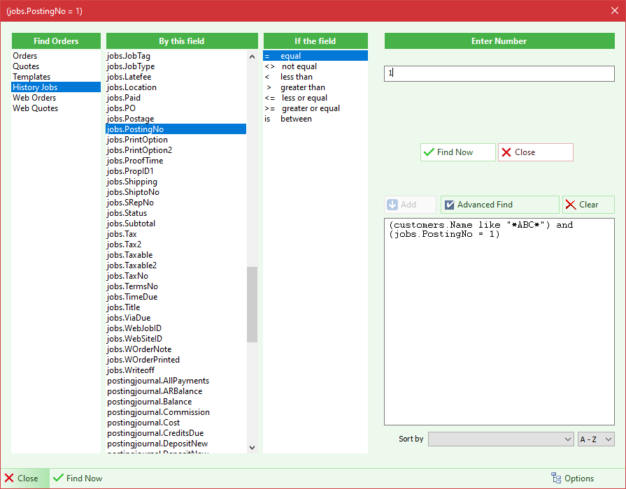Viewport: 626px width, 489px height.
Task: Click the red X icon on middle Close button
Action: tap(506, 152)
